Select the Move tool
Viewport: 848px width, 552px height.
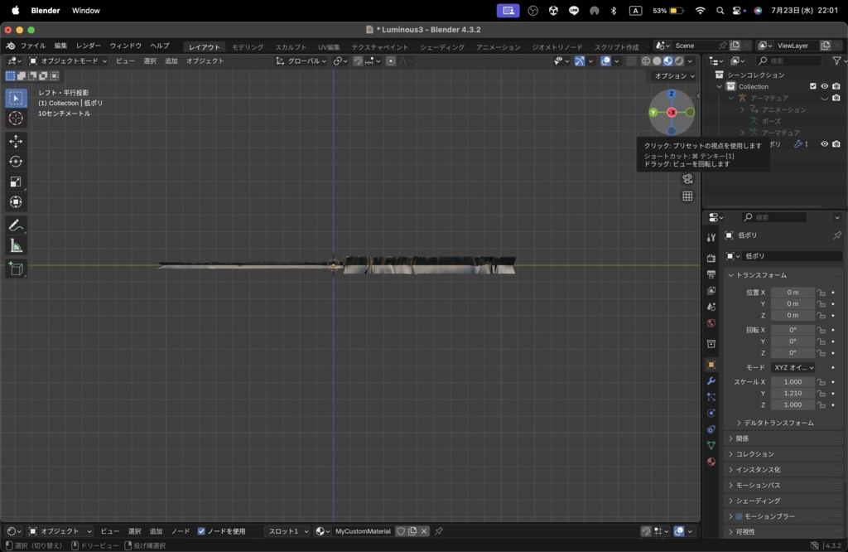point(16,141)
